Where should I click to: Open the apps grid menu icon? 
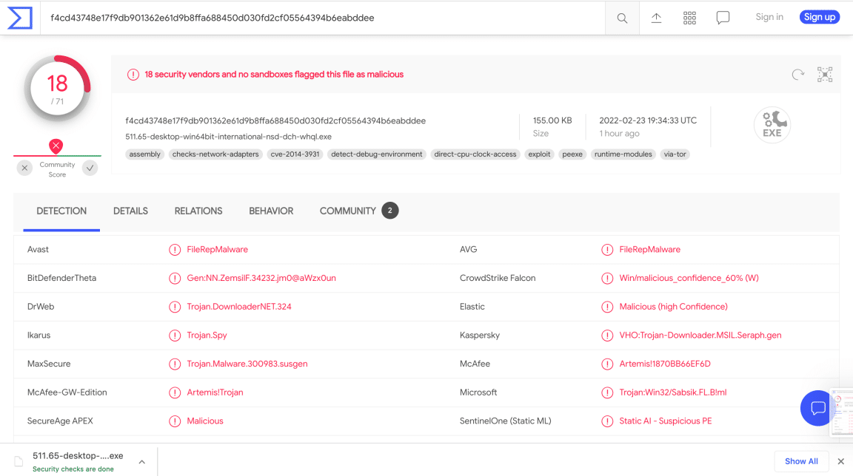[x=689, y=18]
